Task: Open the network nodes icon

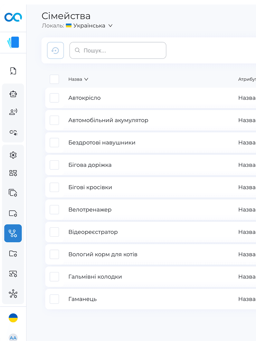Action: point(13,294)
